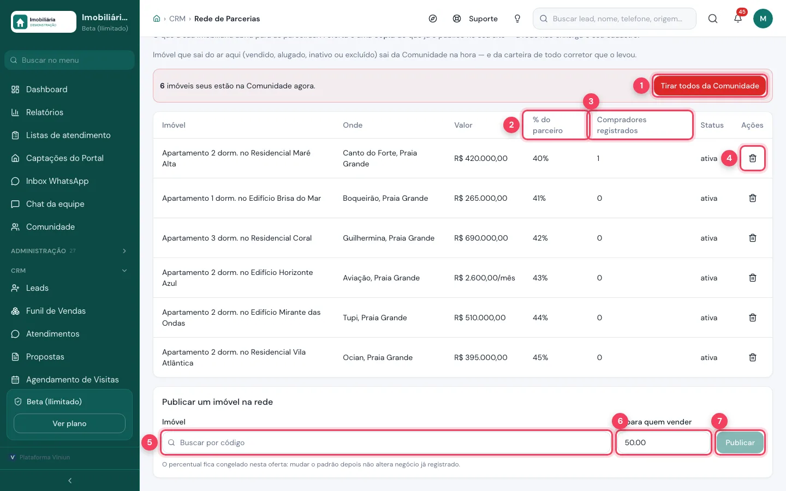The width and height of the screenshot is (786, 491).
Task: Collapse the CRM section
Action: pos(69,271)
